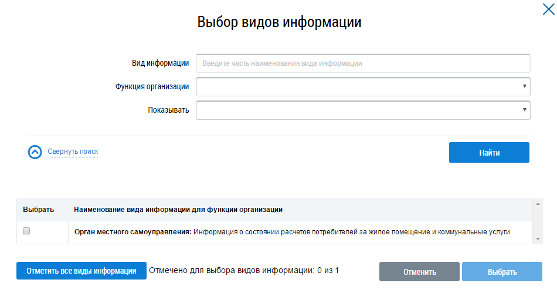The width and height of the screenshot is (557, 303).
Task: Click inside the 'Функция организации' combo box
Action: (x=358, y=86)
